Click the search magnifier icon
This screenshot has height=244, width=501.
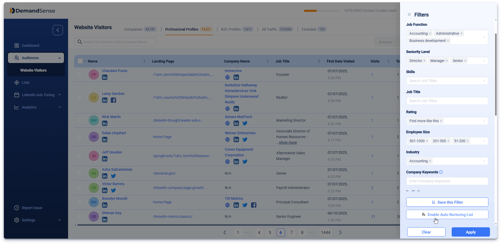(80, 42)
